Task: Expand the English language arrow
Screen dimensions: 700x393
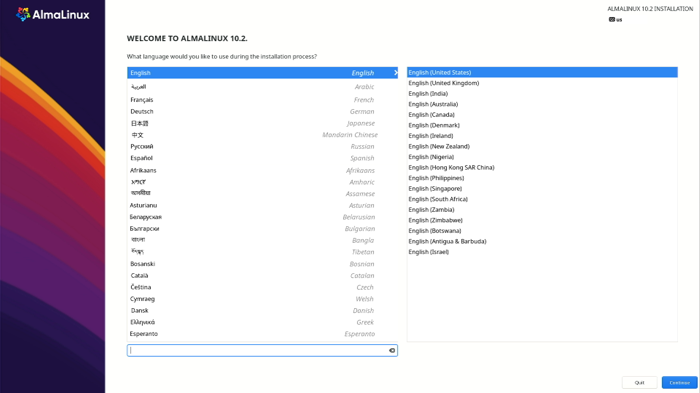Action: pos(396,73)
